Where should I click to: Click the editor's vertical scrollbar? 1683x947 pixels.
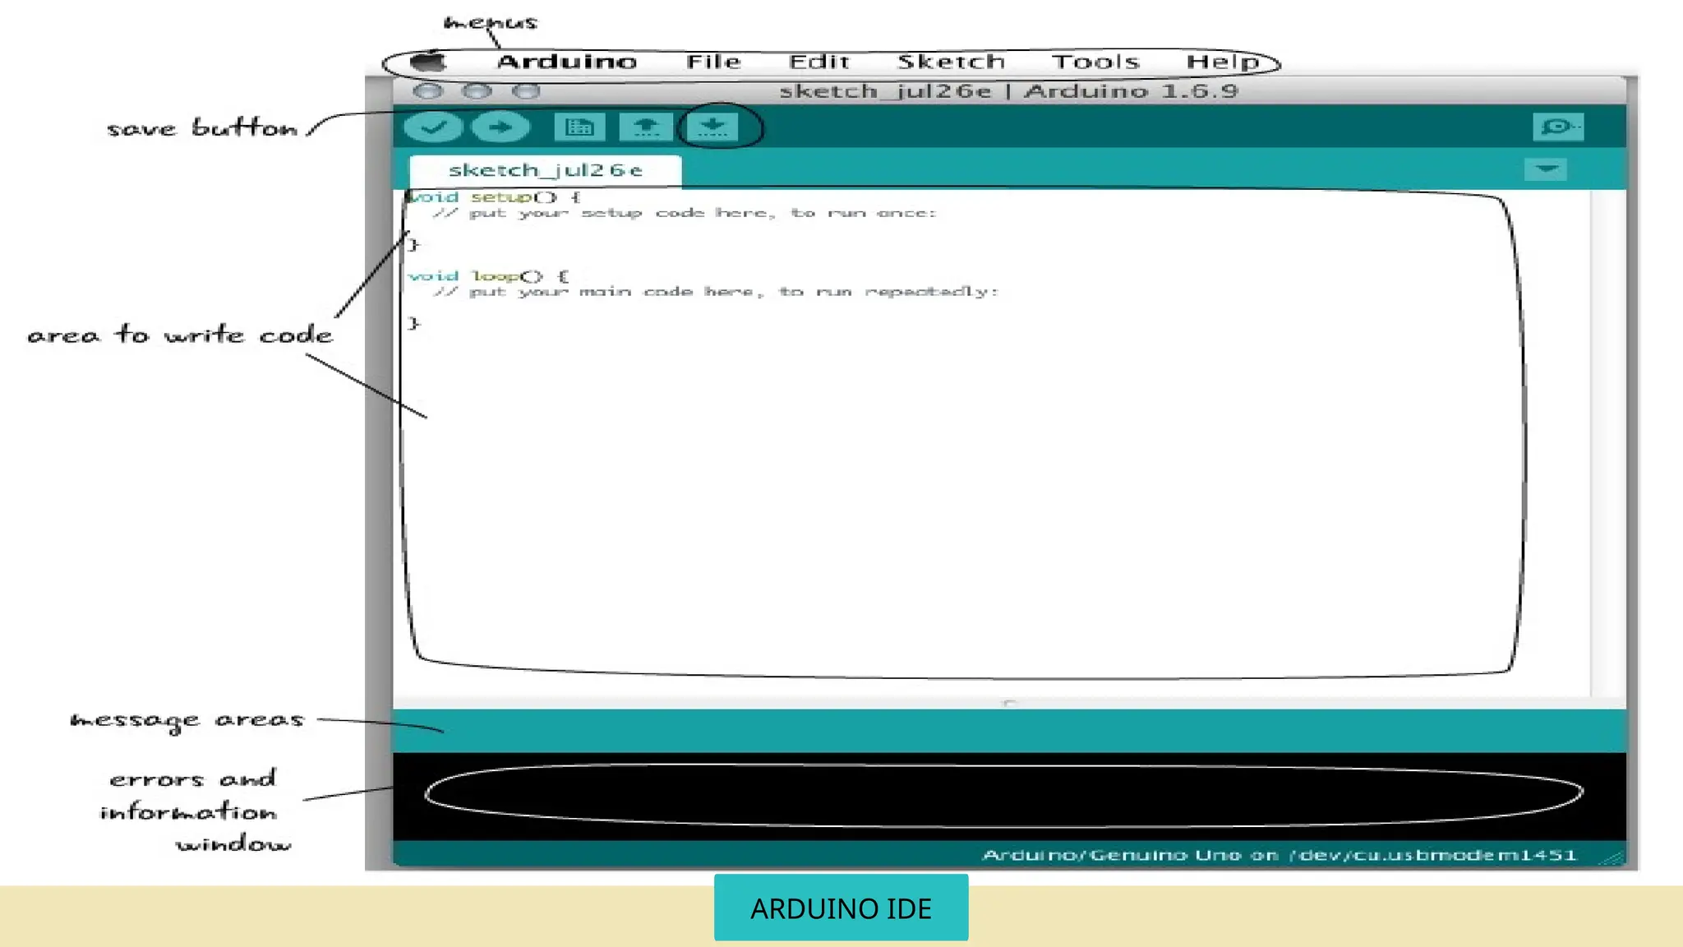tap(1608, 442)
